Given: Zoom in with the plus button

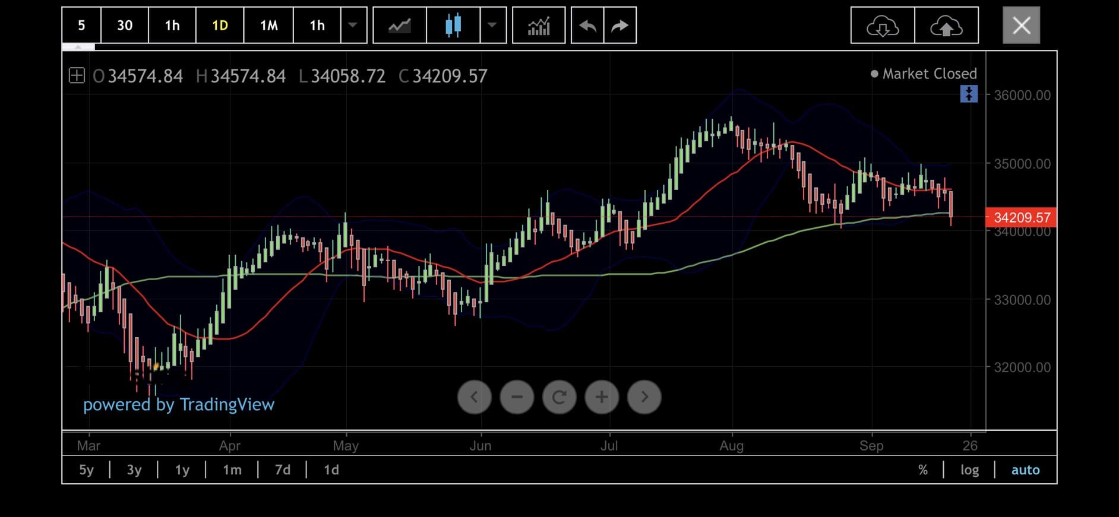Looking at the screenshot, I should [602, 397].
